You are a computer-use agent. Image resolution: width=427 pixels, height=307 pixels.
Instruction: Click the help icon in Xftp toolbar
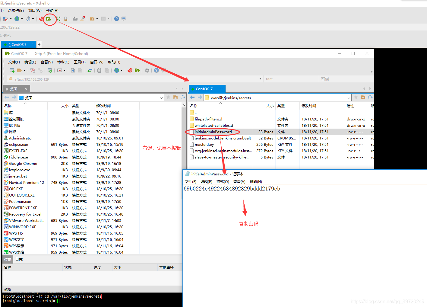pos(156,70)
